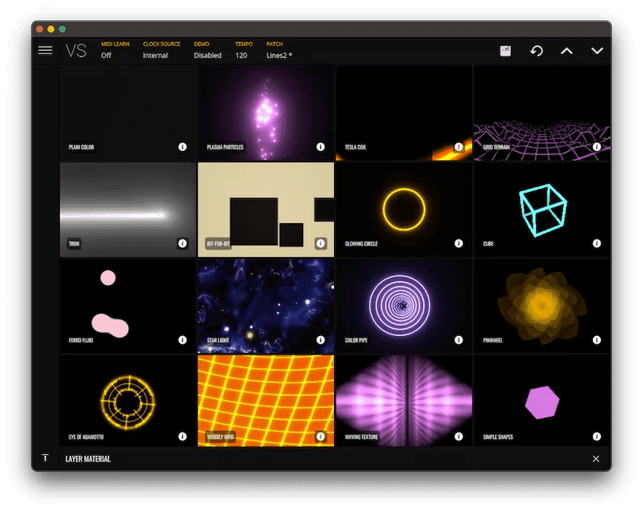
Task: Click the Tempo 120 value
Action: coord(241,56)
